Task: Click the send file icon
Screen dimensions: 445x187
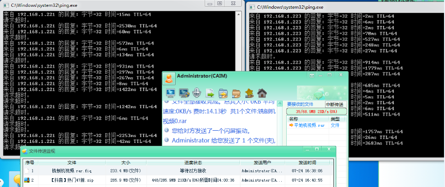Action: [x=210, y=93]
